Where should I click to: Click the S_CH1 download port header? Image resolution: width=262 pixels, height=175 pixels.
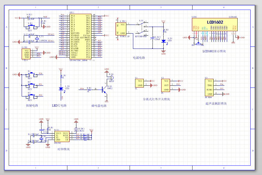[x=26, y=54]
